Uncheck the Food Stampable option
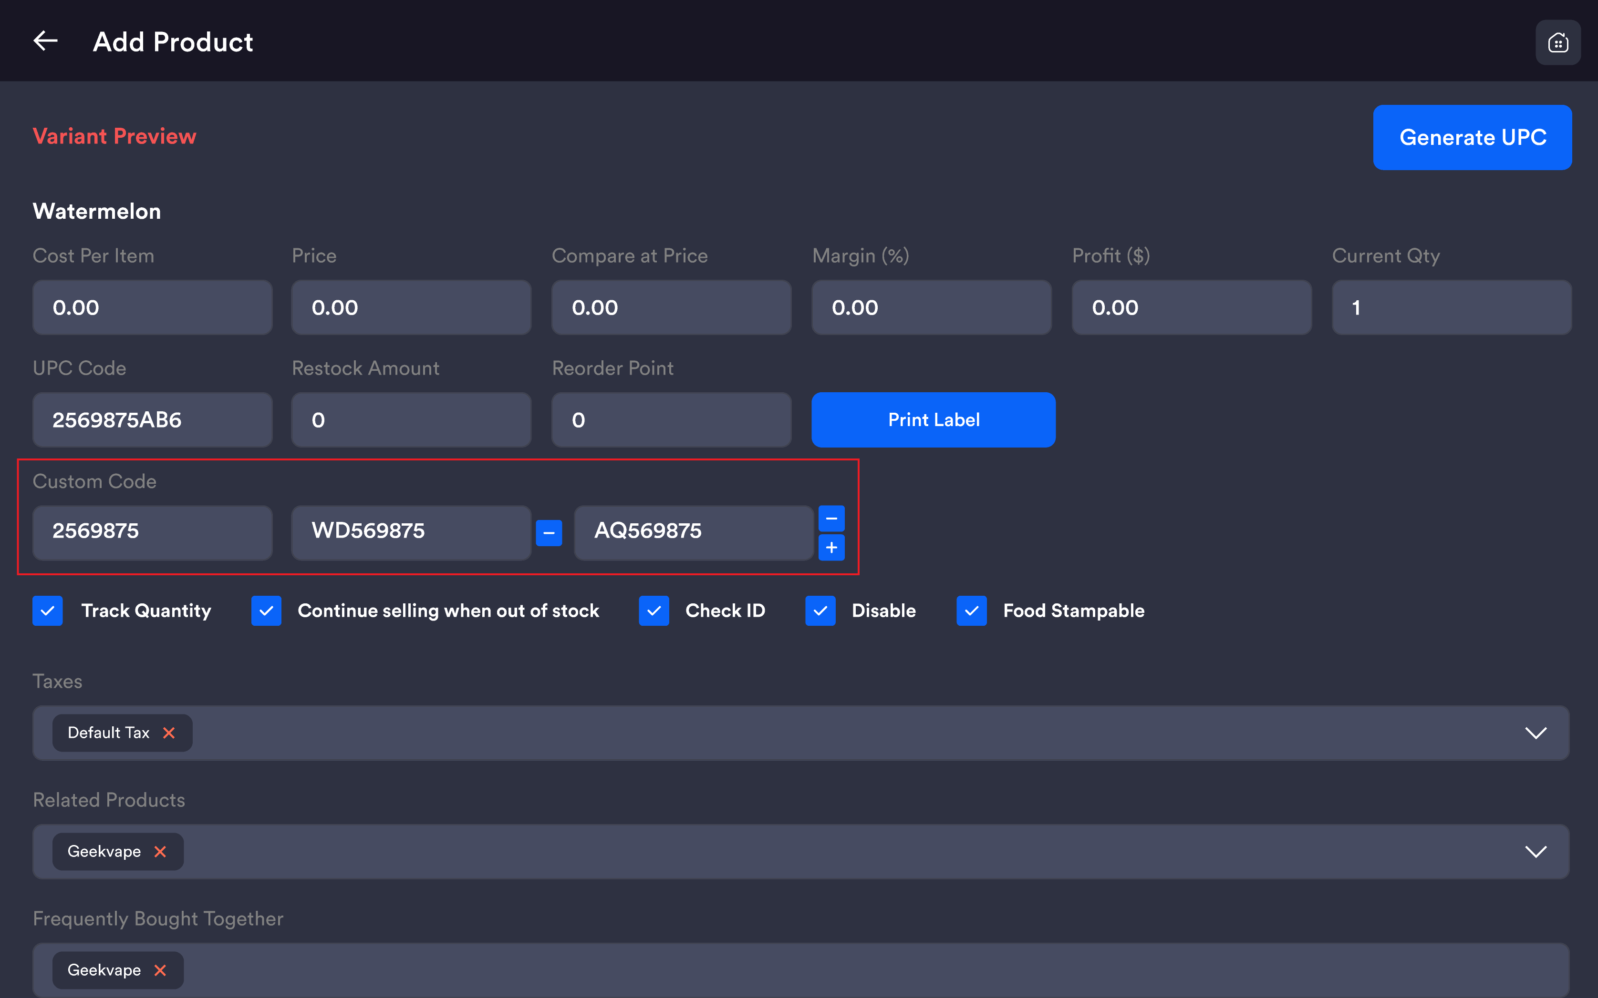This screenshot has width=1598, height=998. (972, 611)
